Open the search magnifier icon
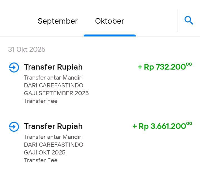This screenshot has width=200, height=172. click(189, 20)
